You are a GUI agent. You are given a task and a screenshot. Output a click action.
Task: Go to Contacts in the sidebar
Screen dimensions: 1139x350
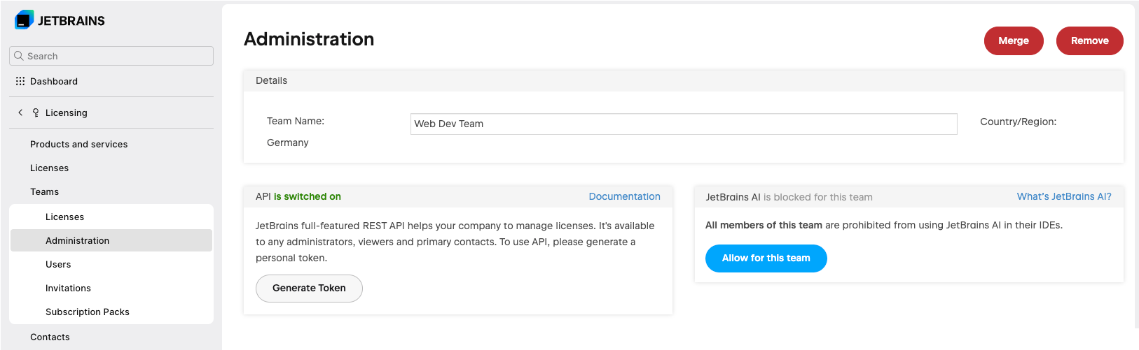pos(50,337)
